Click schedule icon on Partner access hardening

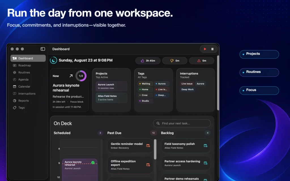point(205,163)
